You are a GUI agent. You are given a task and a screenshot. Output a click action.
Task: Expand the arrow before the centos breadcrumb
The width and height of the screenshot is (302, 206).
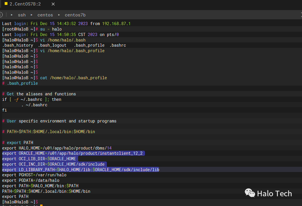pos(31,15)
